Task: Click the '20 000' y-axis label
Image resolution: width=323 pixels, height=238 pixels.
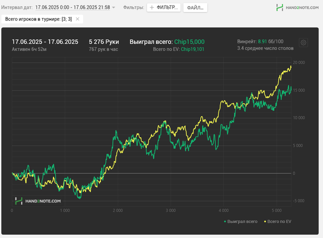Action: point(299,63)
